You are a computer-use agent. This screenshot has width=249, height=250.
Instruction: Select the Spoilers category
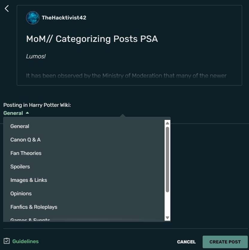20,167
